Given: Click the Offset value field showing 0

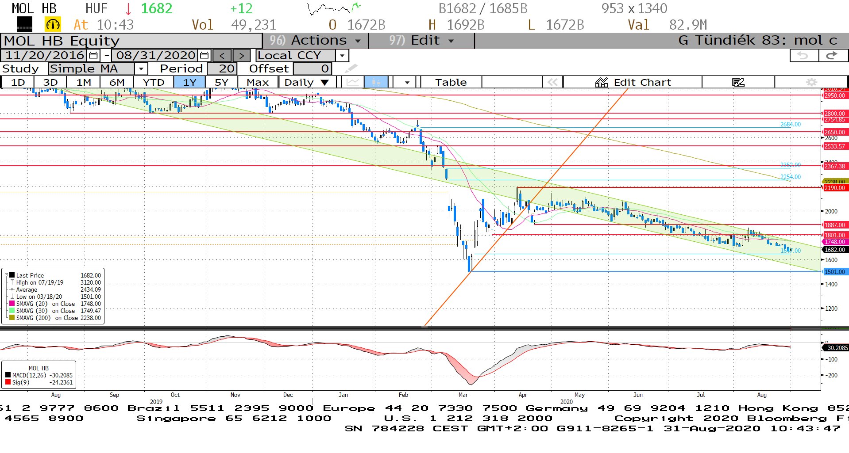Looking at the screenshot, I should coord(313,69).
